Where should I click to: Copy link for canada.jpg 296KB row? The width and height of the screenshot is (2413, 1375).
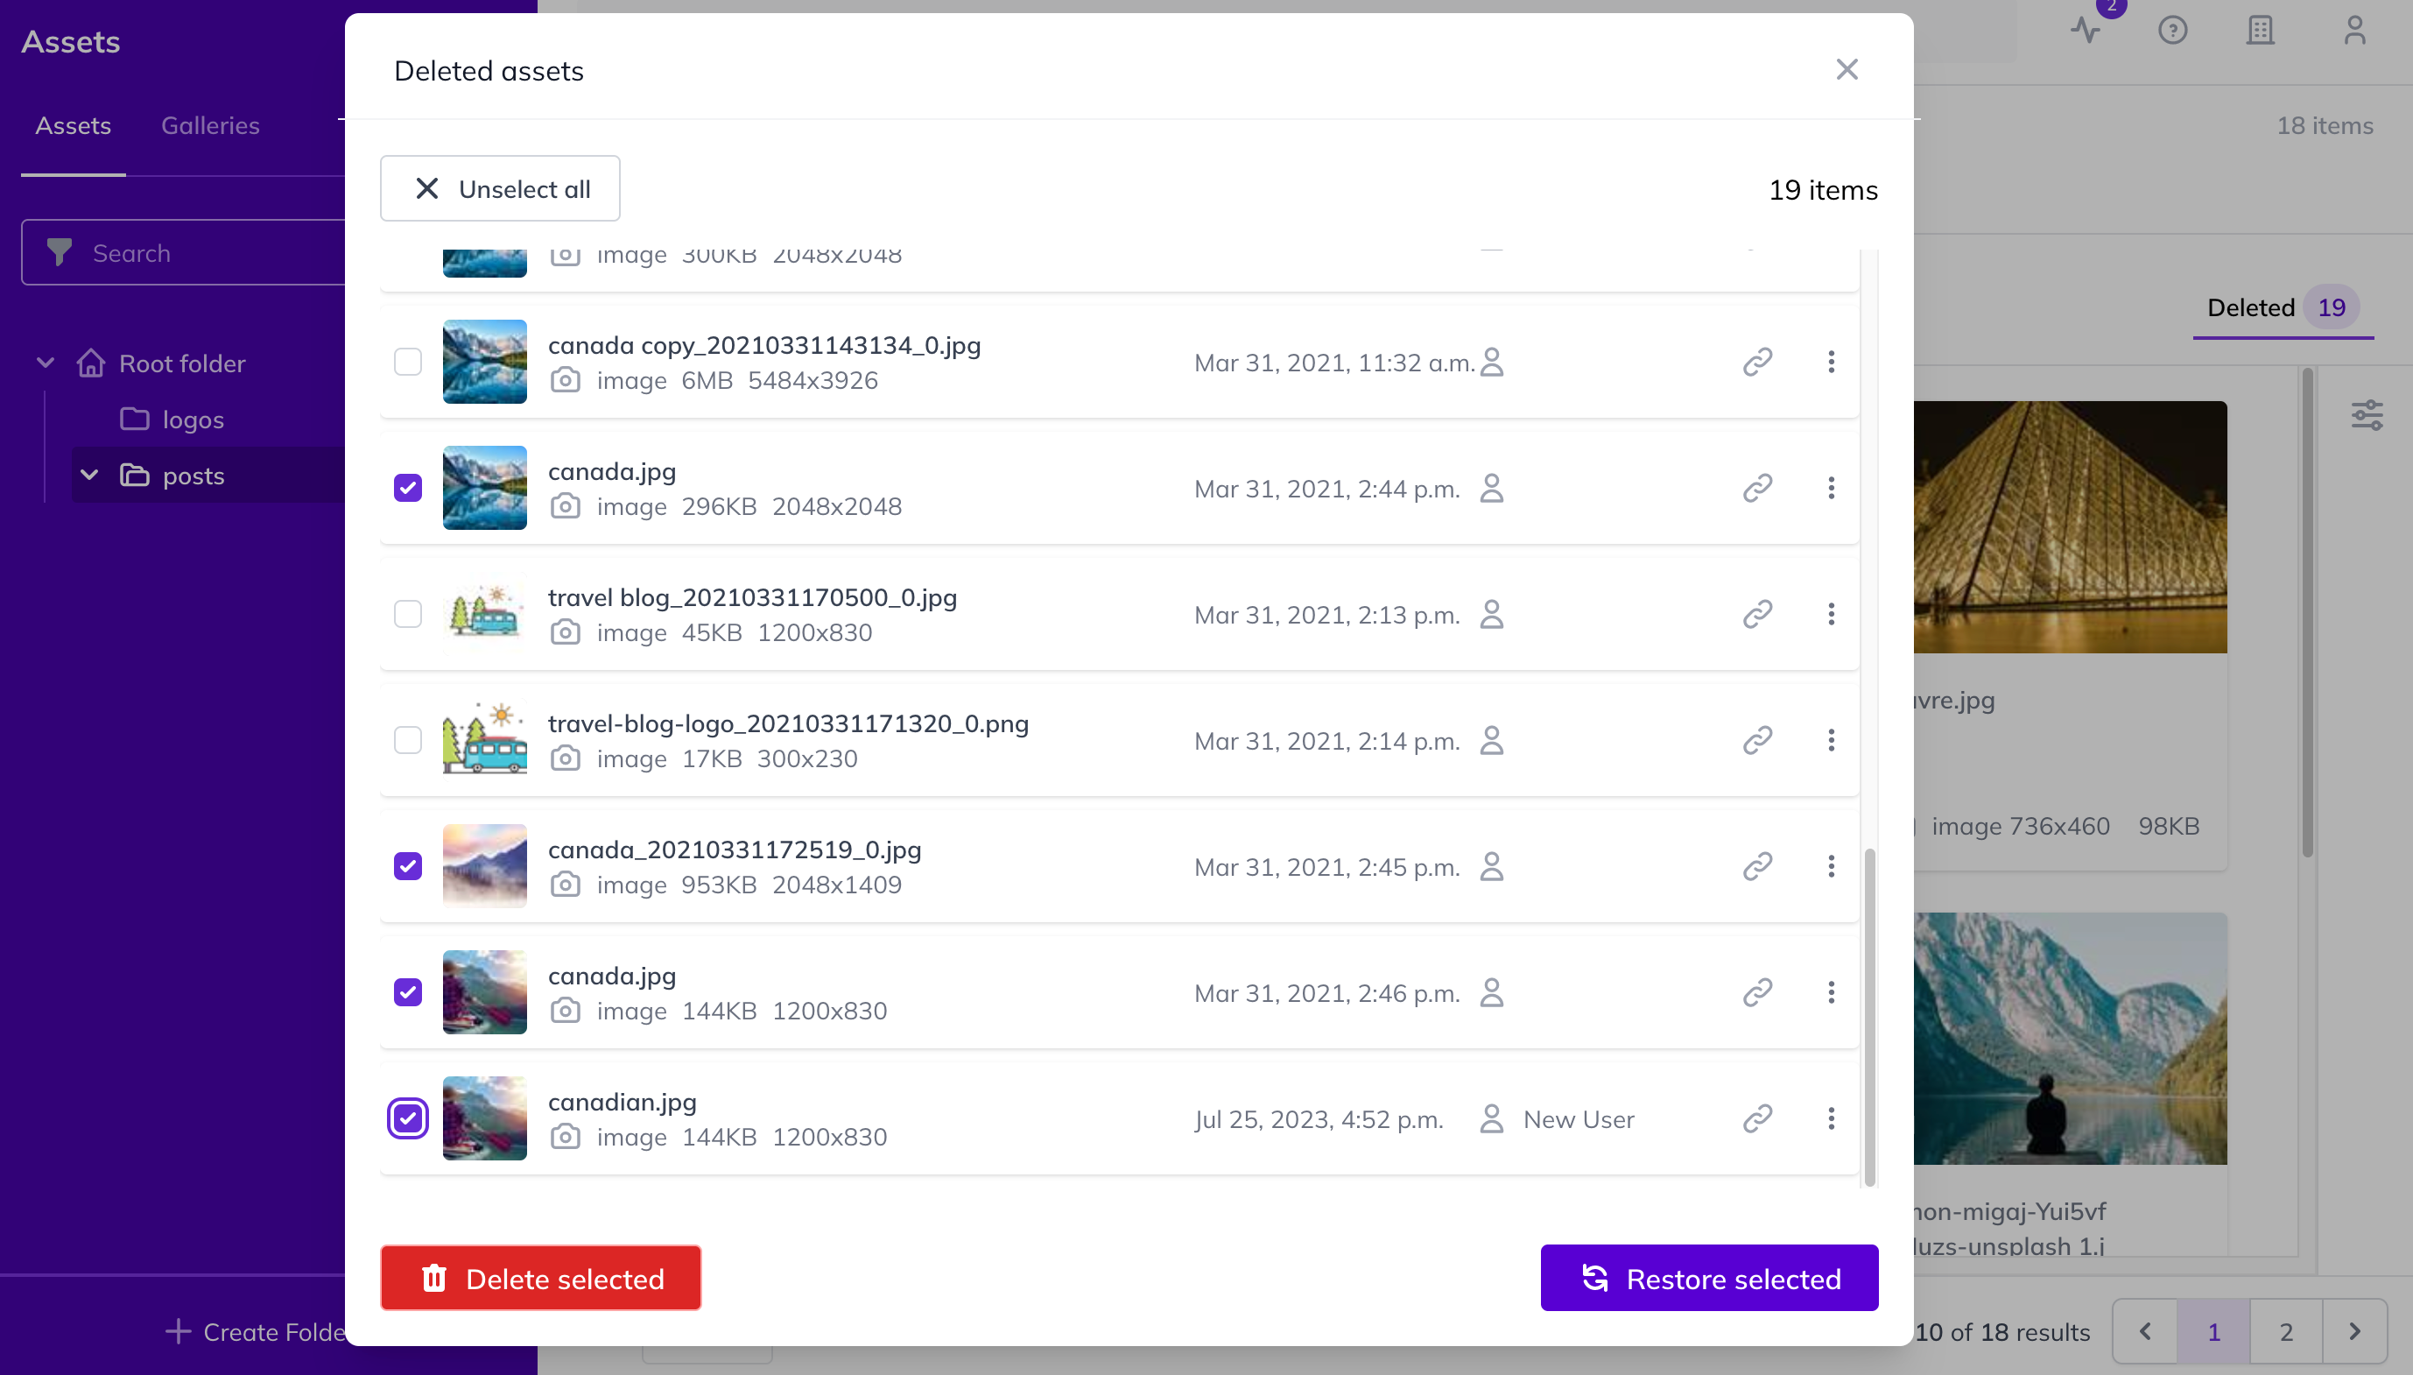[1757, 488]
